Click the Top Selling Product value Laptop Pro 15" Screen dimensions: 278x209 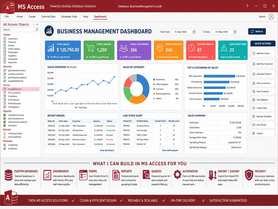coord(235,142)
